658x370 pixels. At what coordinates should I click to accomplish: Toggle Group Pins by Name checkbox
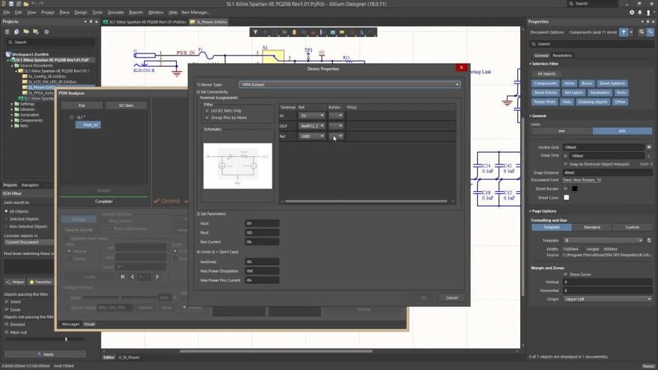tap(207, 118)
